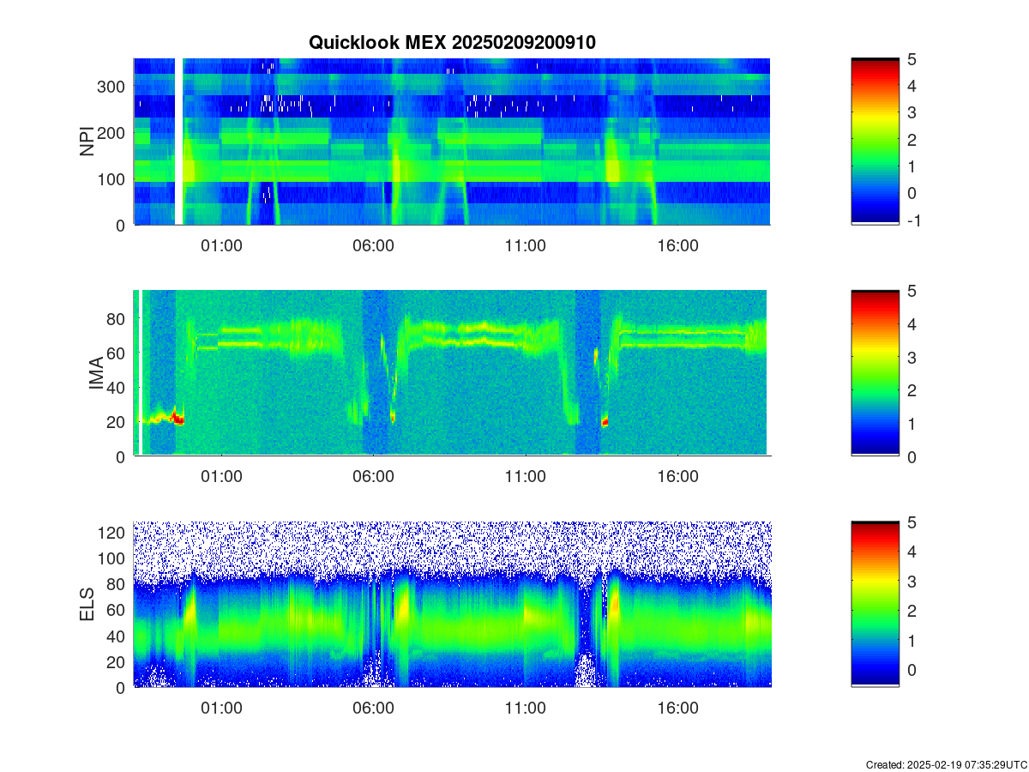Click the NPI axis label

pos(87,142)
